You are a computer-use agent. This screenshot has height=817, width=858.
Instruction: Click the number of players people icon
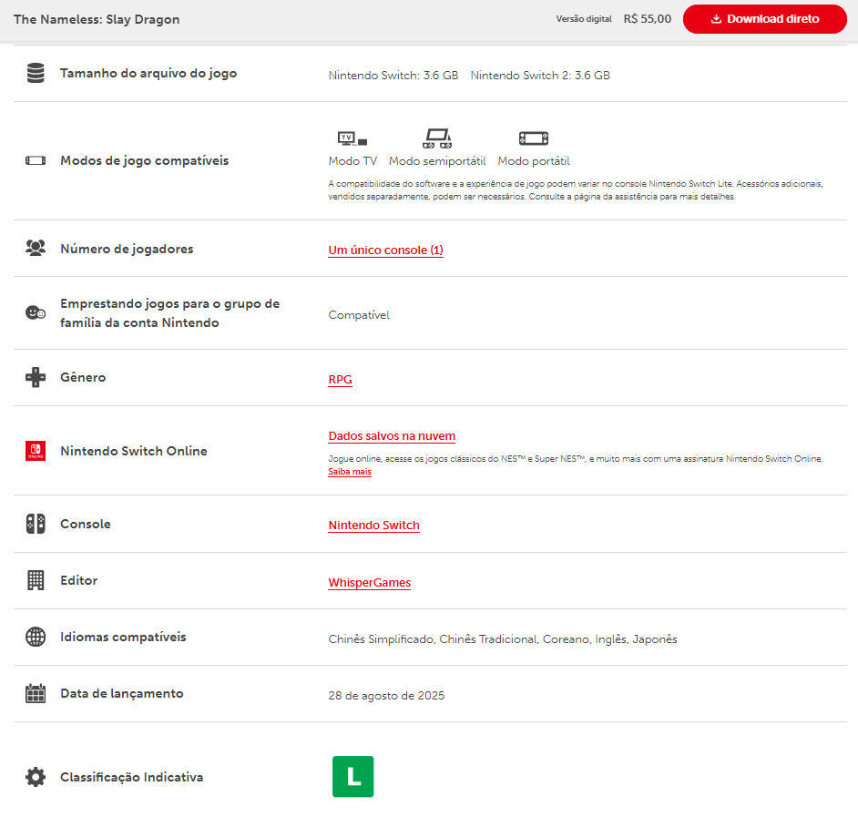tap(36, 249)
